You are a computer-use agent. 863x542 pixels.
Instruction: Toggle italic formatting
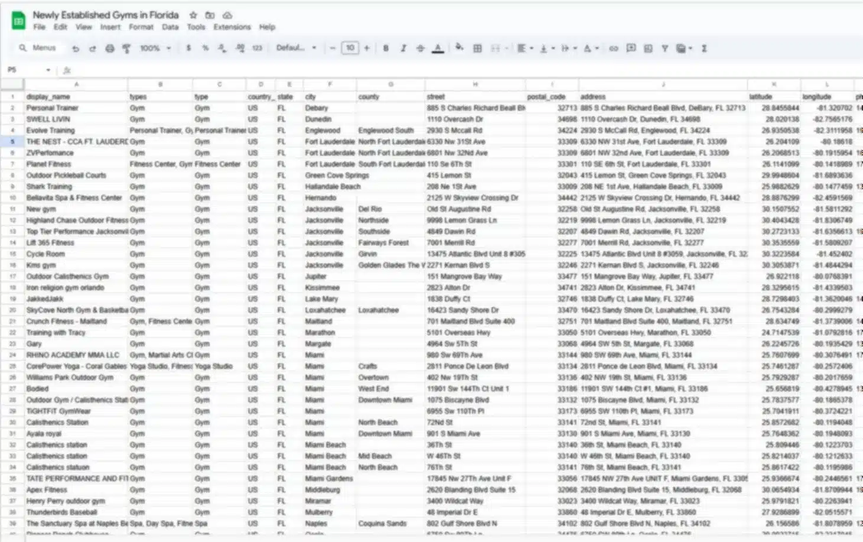point(403,48)
